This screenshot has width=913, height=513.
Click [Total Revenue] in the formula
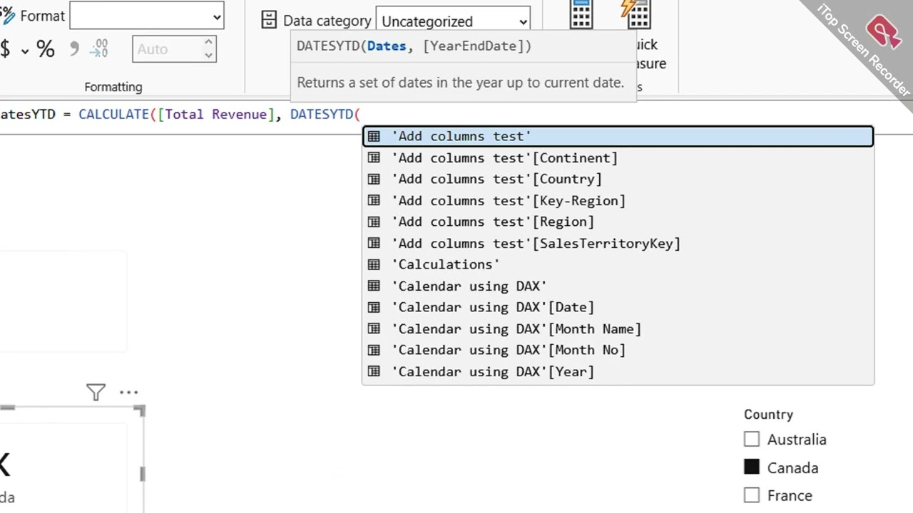215,114
